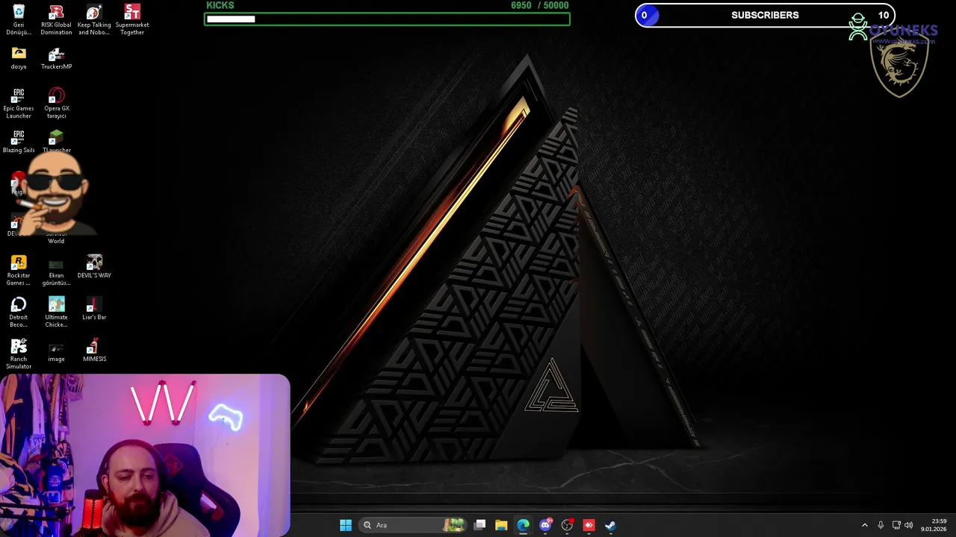Launch Ranch Simulator desktop icon

[x=19, y=354]
